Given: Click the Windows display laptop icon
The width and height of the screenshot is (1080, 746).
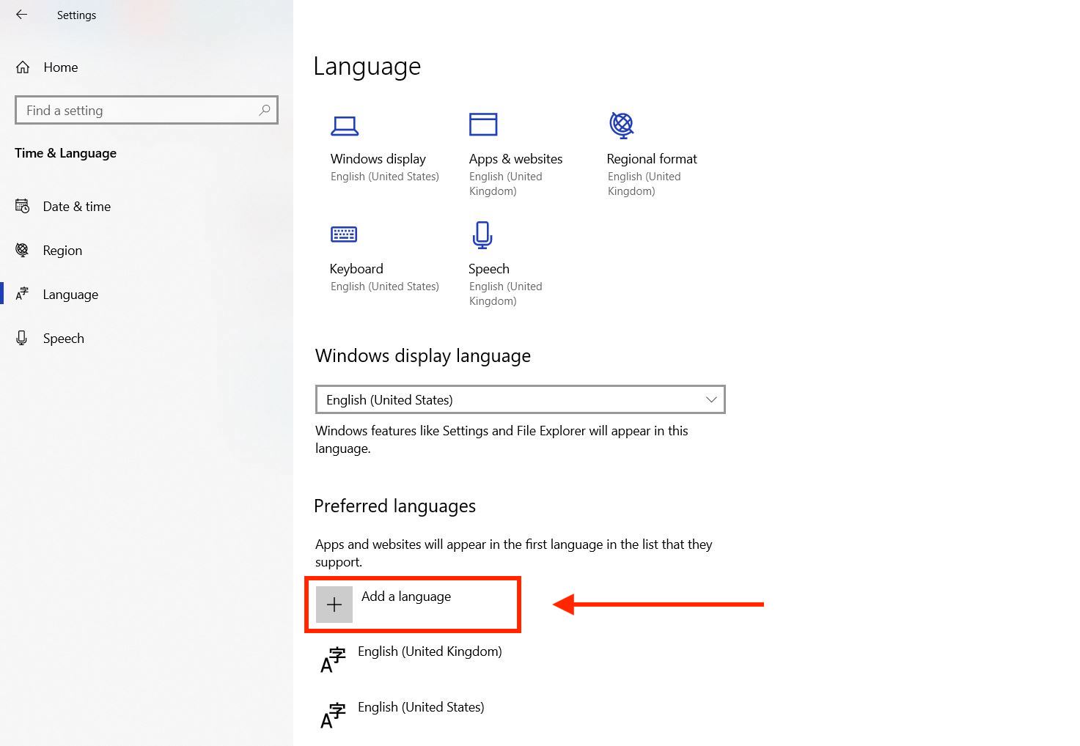Looking at the screenshot, I should 345,125.
